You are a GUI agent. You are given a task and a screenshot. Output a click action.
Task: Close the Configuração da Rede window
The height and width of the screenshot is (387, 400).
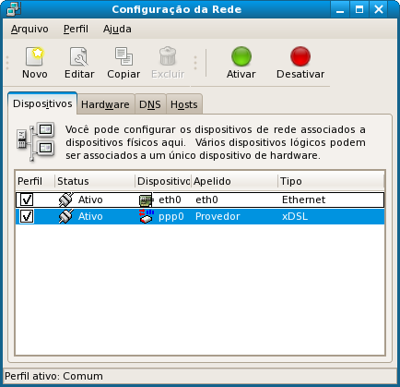point(379,9)
